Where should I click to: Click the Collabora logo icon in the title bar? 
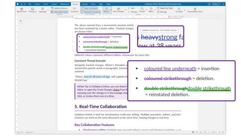point(18,4)
